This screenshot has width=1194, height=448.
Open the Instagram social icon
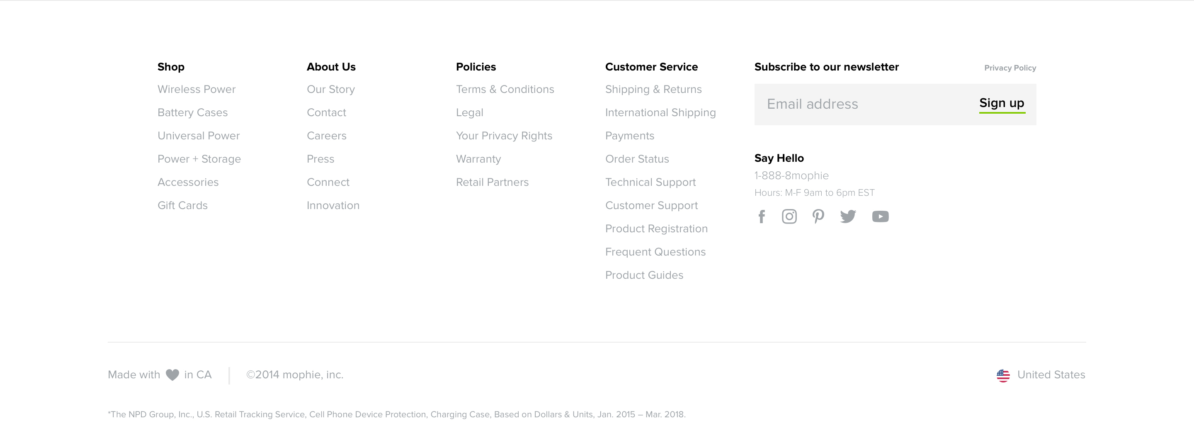click(789, 217)
